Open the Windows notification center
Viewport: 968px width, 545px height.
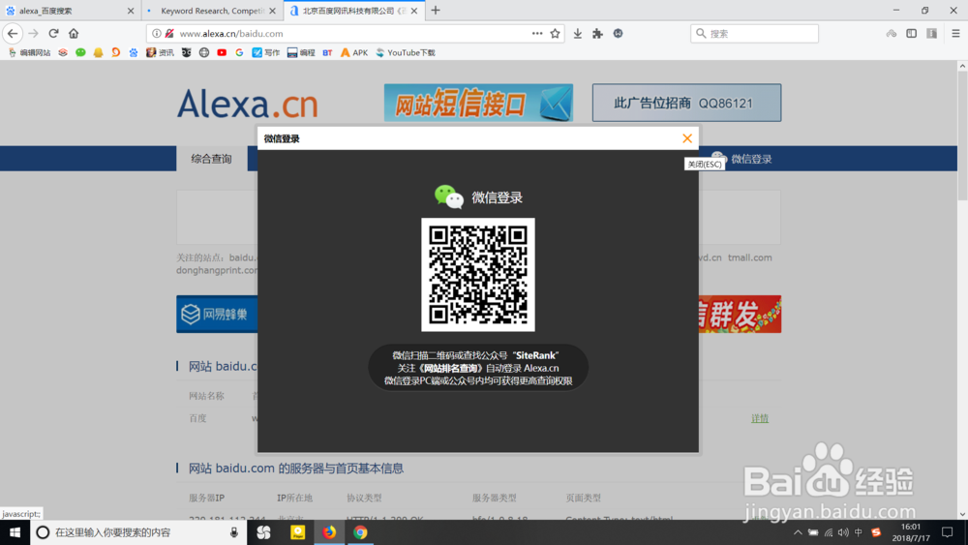(x=948, y=532)
